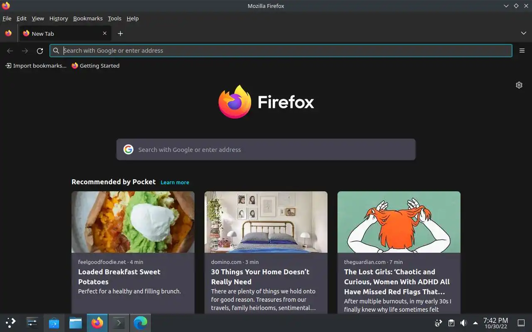The width and height of the screenshot is (532, 332).
Task: Click "Recommended by Pocket" heading
Action: point(113,182)
